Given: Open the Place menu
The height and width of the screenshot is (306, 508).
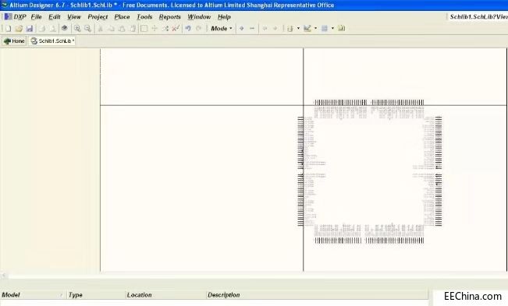Looking at the screenshot, I should click(x=123, y=17).
